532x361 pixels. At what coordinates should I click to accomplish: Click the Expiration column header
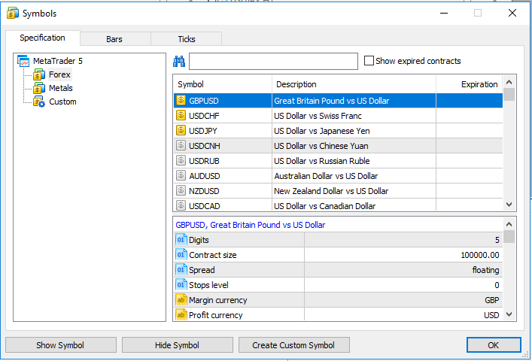pyautogui.click(x=470, y=84)
